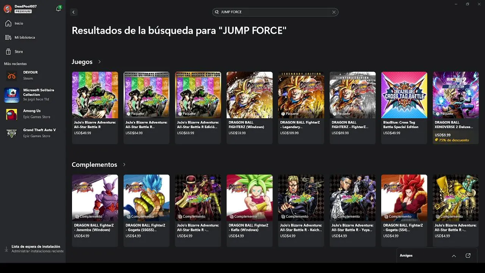
Task: Open Lista de espera de instalación
Action: (33, 249)
